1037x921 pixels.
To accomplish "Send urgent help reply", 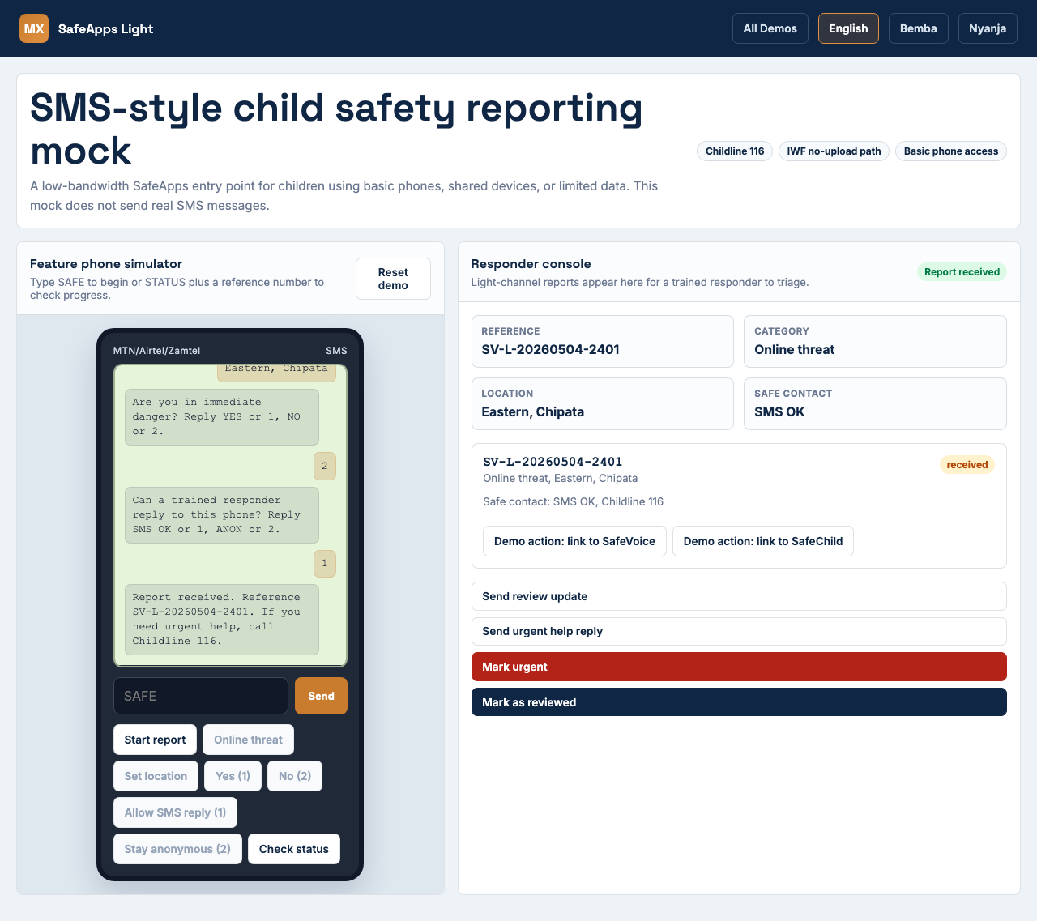I will pos(739,631).
